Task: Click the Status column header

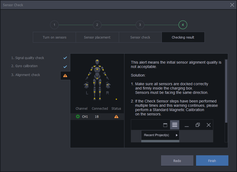Action: click(x=116, y=108)
